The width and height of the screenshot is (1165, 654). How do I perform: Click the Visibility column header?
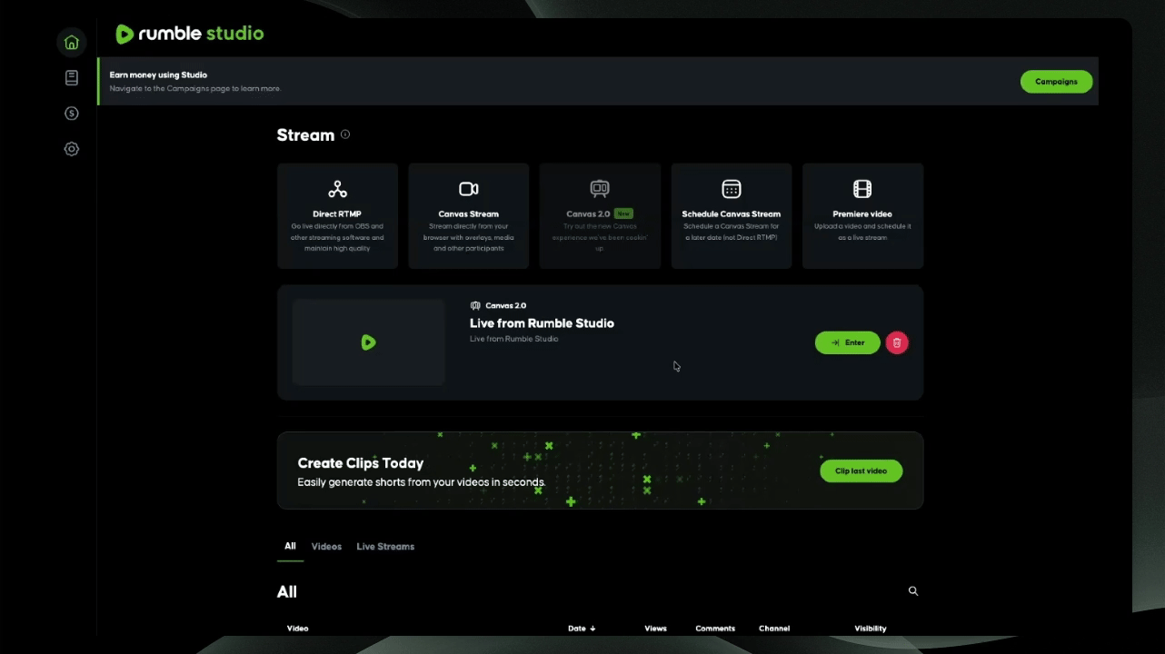click(871, 629)
